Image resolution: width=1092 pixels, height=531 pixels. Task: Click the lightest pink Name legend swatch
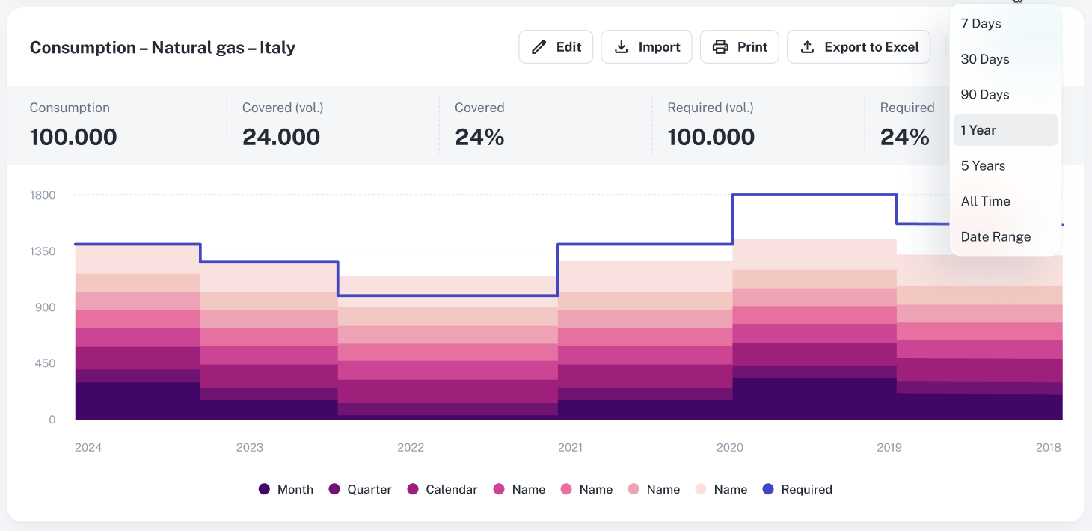click(x=701, y=489)
